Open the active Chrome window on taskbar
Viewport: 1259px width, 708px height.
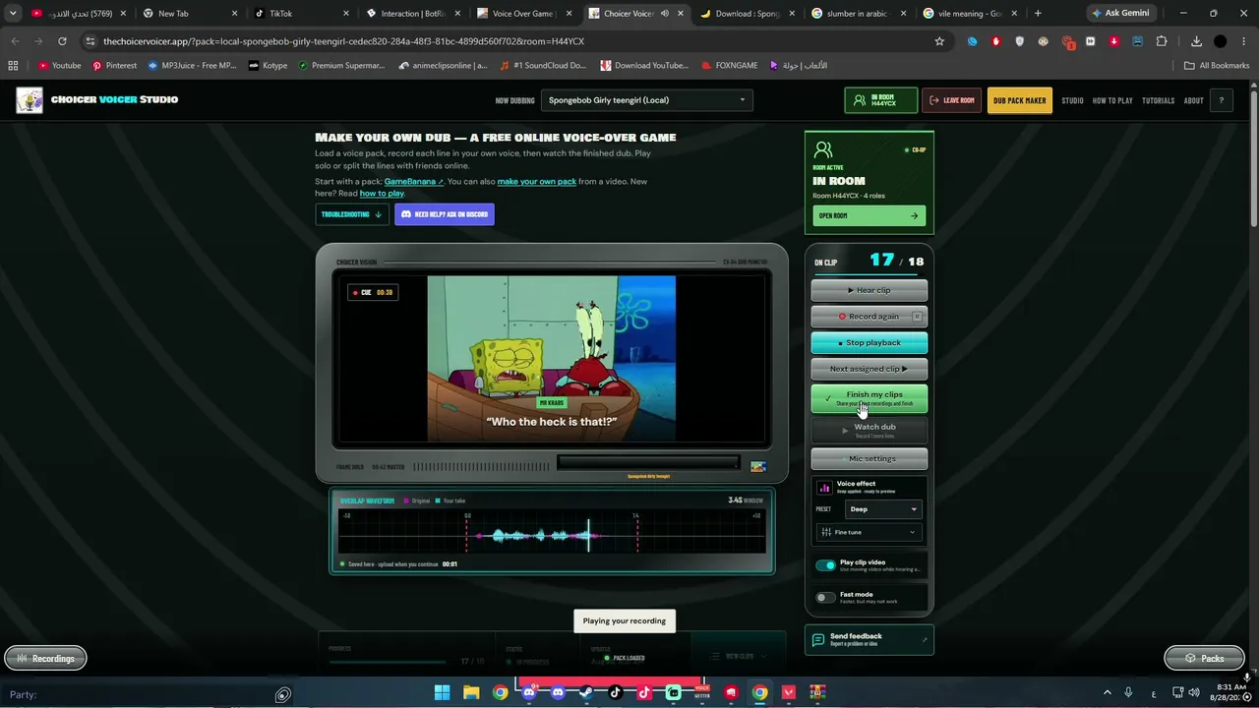tap(759, 692)
